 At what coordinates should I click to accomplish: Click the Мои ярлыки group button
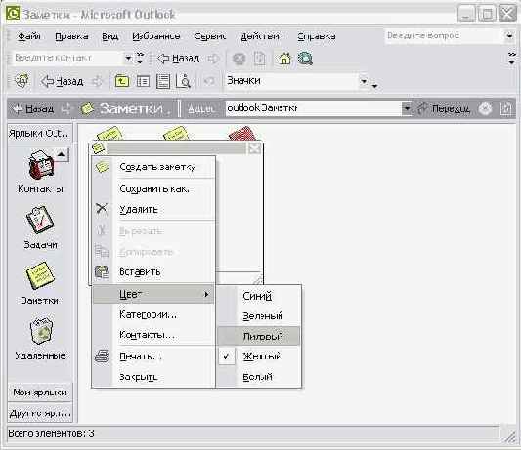pyautogui.click(x=40, y=392)
